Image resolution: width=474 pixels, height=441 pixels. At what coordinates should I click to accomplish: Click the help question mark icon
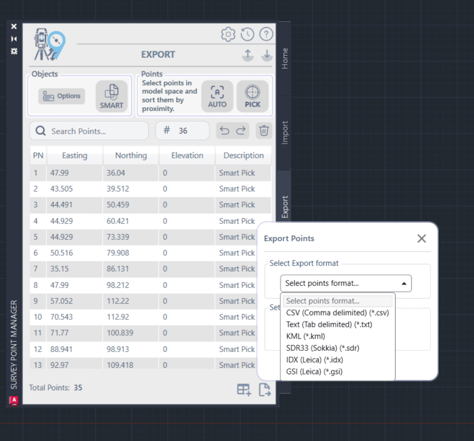point(266,35)
